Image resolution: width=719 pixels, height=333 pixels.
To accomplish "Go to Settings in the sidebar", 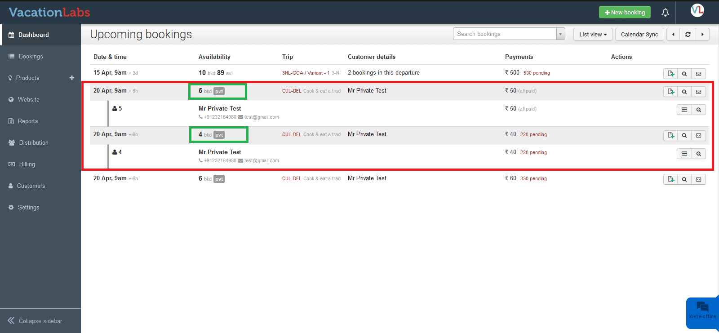I will click(28, 207).
